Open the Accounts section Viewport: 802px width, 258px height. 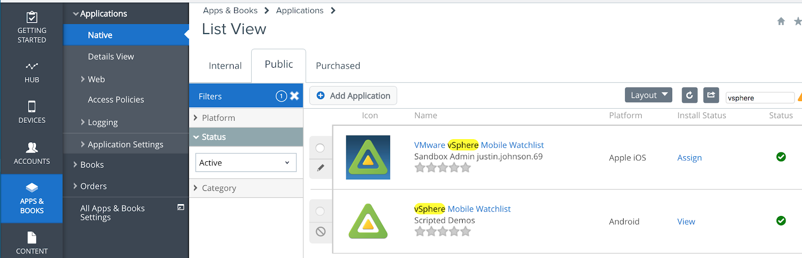click(x=32, y=153)
